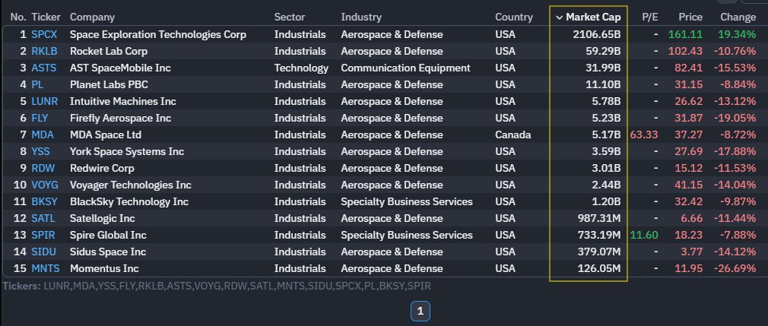Viewport: 768px width, 326px height.
Task: Select page 1 pagination button
Action: click(420, 312)
